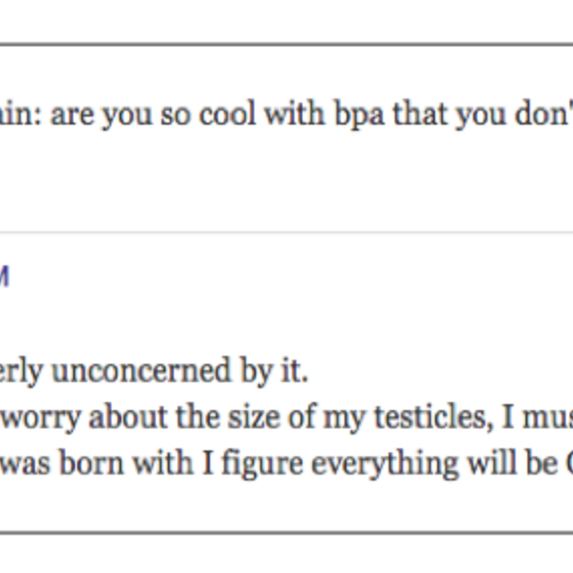Click the word "cool" in first comment
This screenshot has width=573, height=573.
[x=227, y=114]
